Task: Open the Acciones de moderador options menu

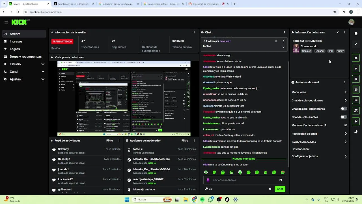Action: click(194, 141)
